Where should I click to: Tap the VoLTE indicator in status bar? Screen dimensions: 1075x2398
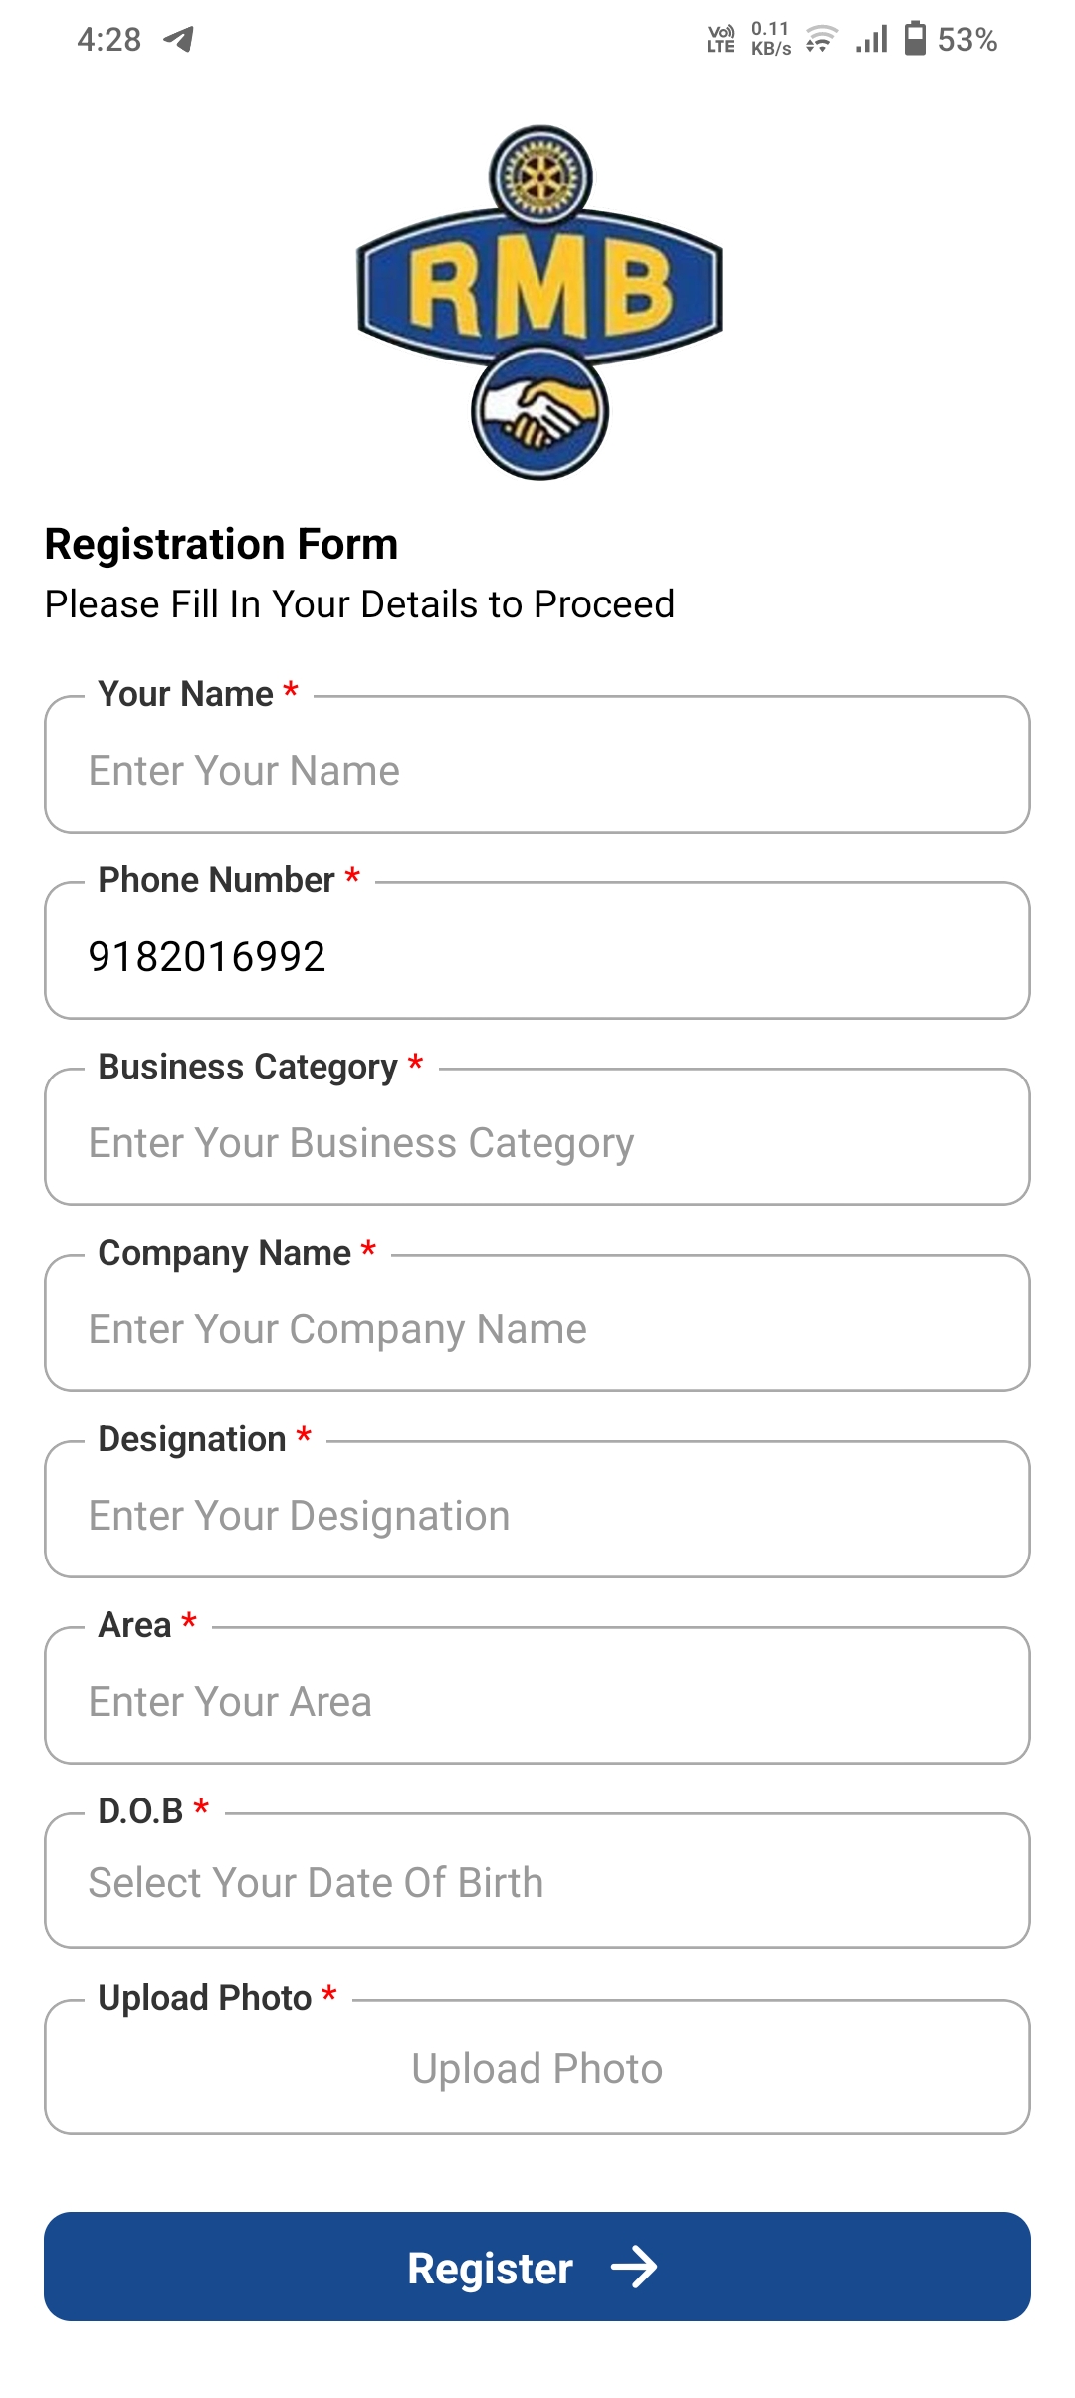click(x=721, y=39)
